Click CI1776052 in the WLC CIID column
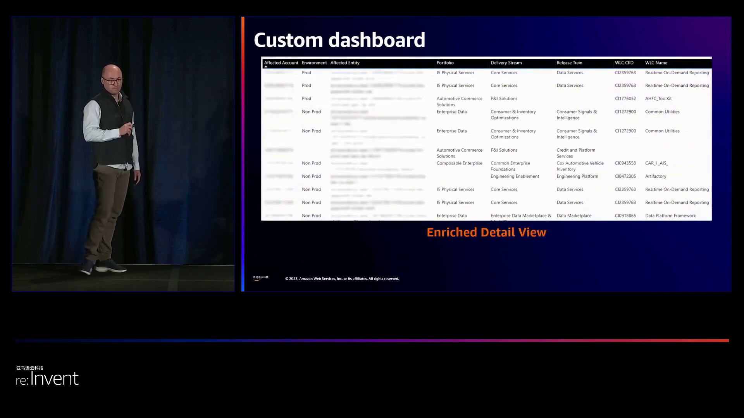The width and height of the screenshot is (744, 418). [625, 99]
